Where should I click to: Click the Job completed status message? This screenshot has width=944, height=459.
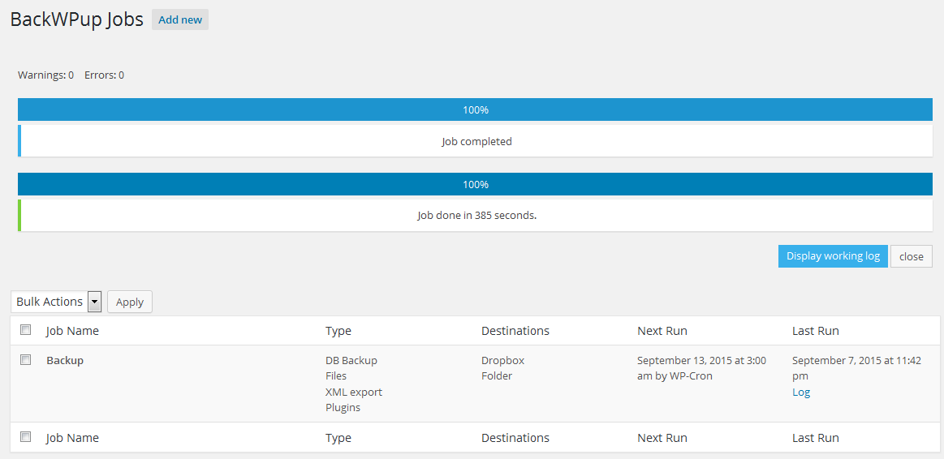click(476, 141)
